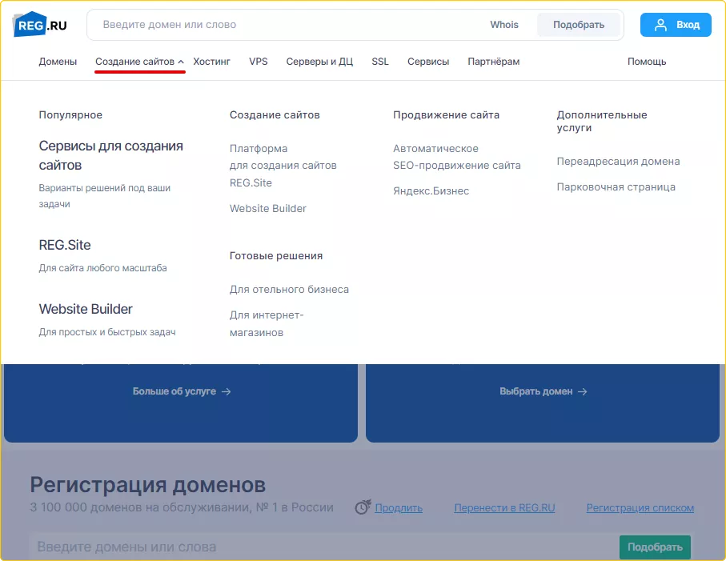Open the Помощь section
Screen dimensions: 726x561
646,62
